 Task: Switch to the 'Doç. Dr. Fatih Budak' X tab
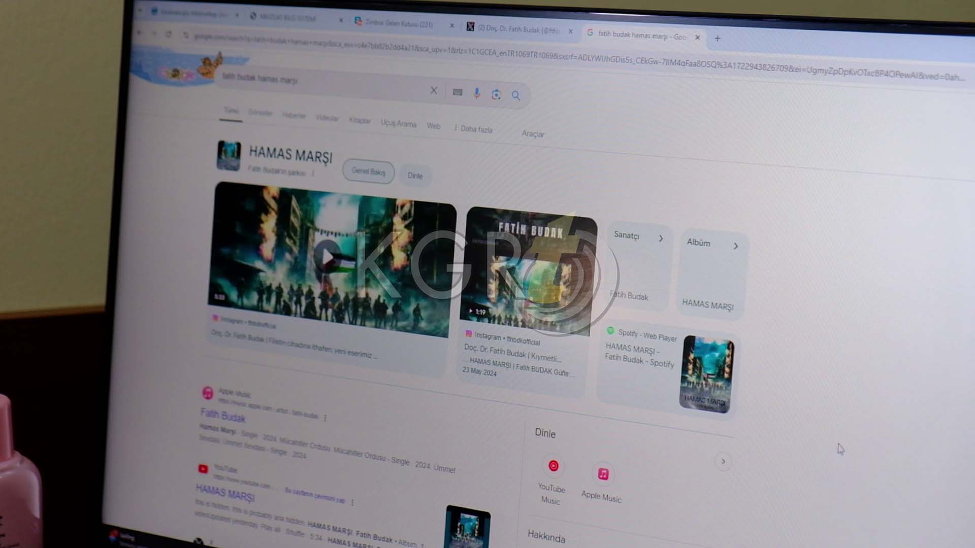click(x=518, y=29)
